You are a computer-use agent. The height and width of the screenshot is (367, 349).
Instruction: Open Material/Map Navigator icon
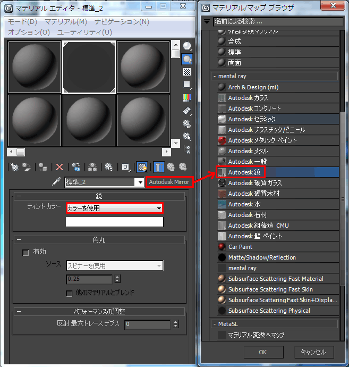187,149
